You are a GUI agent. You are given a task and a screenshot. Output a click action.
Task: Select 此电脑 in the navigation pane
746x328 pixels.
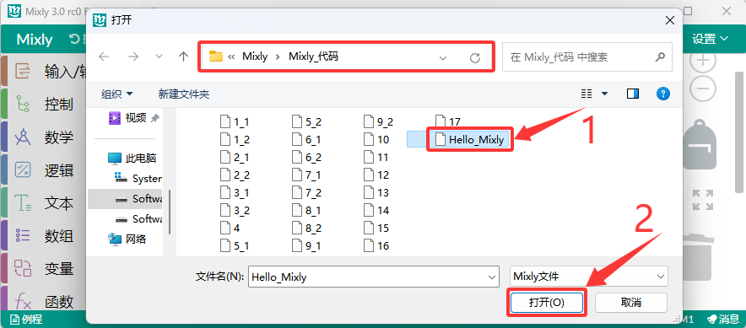click(x=132, y=159)
